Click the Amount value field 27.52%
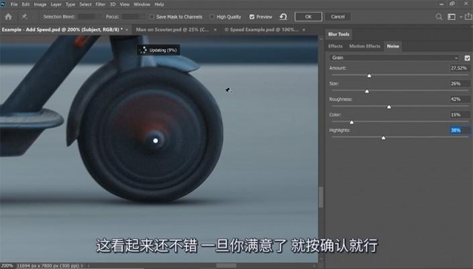Viewport: 473px width, 269px height. pos(460,68)
